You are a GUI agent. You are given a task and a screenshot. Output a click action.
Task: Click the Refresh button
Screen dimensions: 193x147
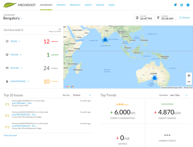184,18
